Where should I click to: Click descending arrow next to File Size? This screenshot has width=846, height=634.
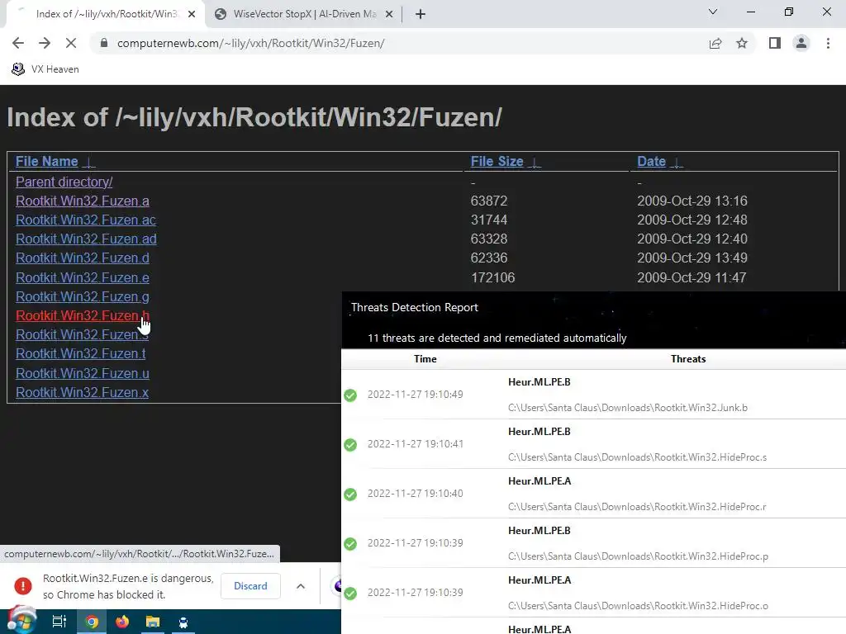[x=535, y=163]
